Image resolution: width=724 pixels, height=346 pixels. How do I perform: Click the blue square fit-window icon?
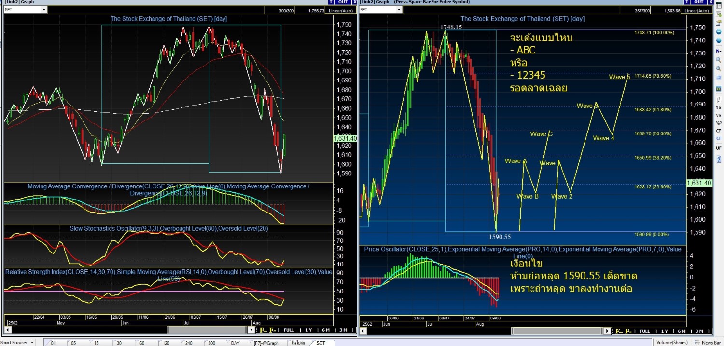[x=719, y=77]
